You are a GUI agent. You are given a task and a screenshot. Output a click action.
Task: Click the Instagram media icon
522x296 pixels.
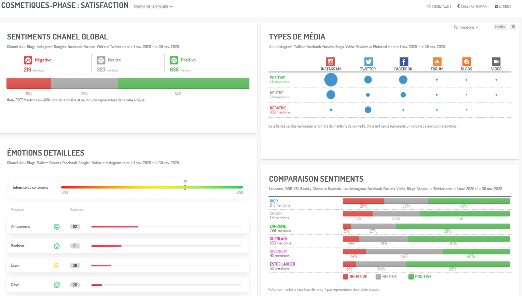330,62
